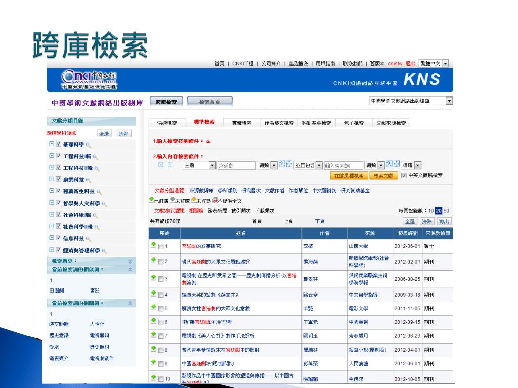
Task: Click the 檢索首頁 button
Action: tap(209, 102)
